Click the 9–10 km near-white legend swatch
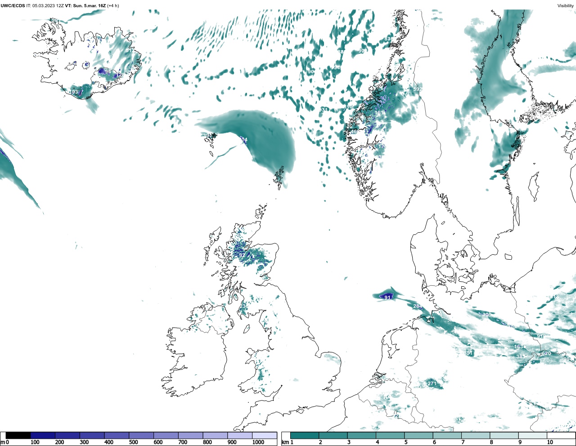This screenshot has height=446, width=576. coord(532,435)
